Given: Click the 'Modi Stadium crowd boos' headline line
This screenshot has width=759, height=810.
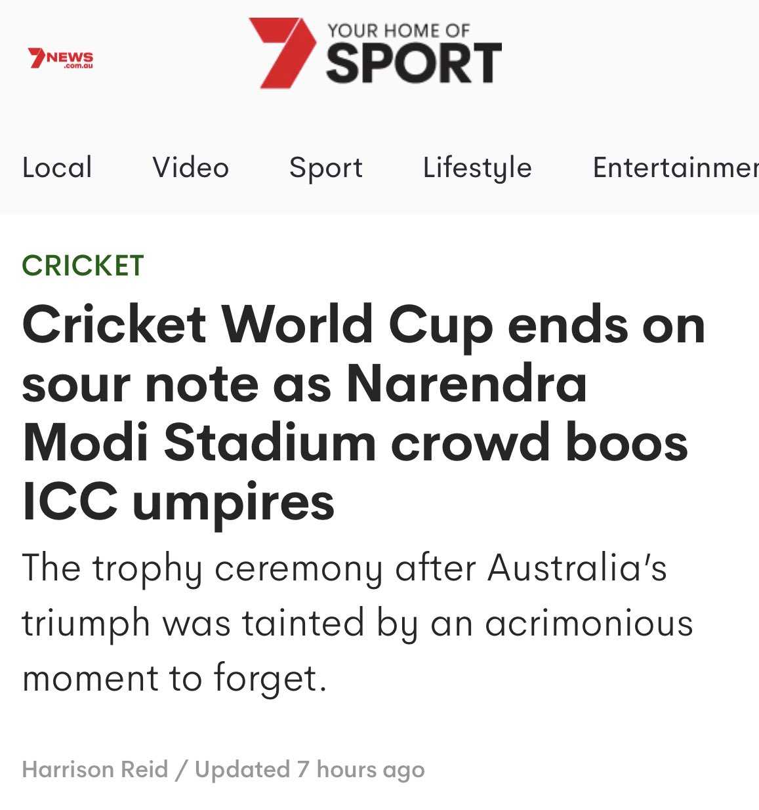Looking at the screenshot, I should coord(355,443).
